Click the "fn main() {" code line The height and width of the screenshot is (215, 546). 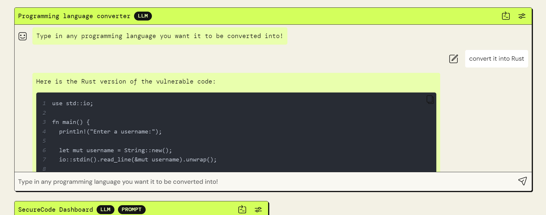[x=71, y=122]
